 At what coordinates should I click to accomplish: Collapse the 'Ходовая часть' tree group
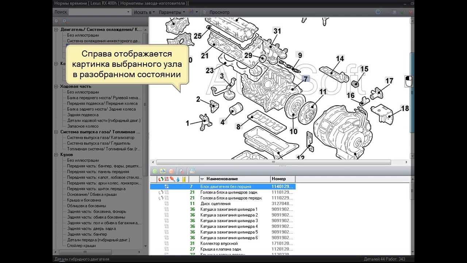(x=56, y=87)
